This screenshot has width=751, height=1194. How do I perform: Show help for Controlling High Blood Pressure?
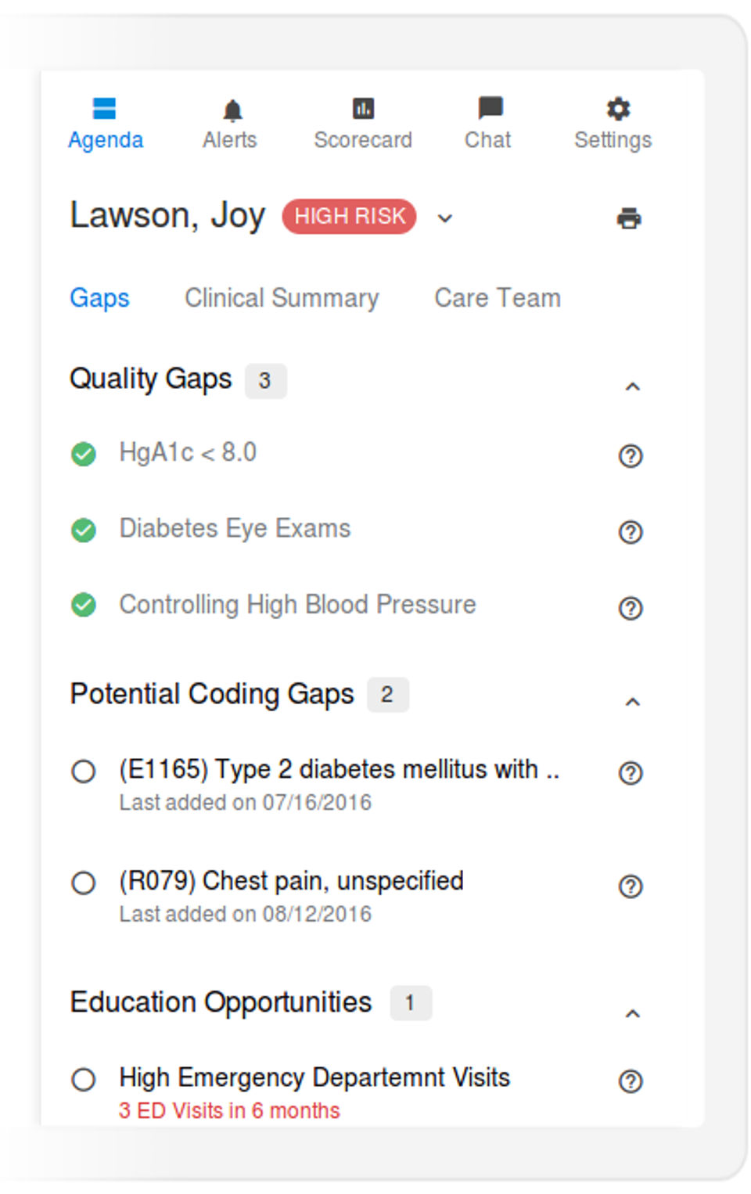click(x=631, y=608)
